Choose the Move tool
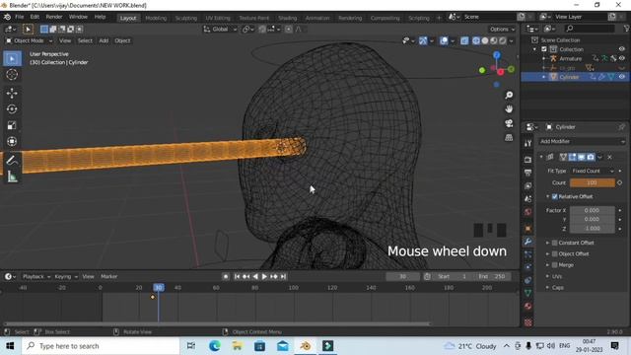The image size is (631, 355). coord(12,93)
